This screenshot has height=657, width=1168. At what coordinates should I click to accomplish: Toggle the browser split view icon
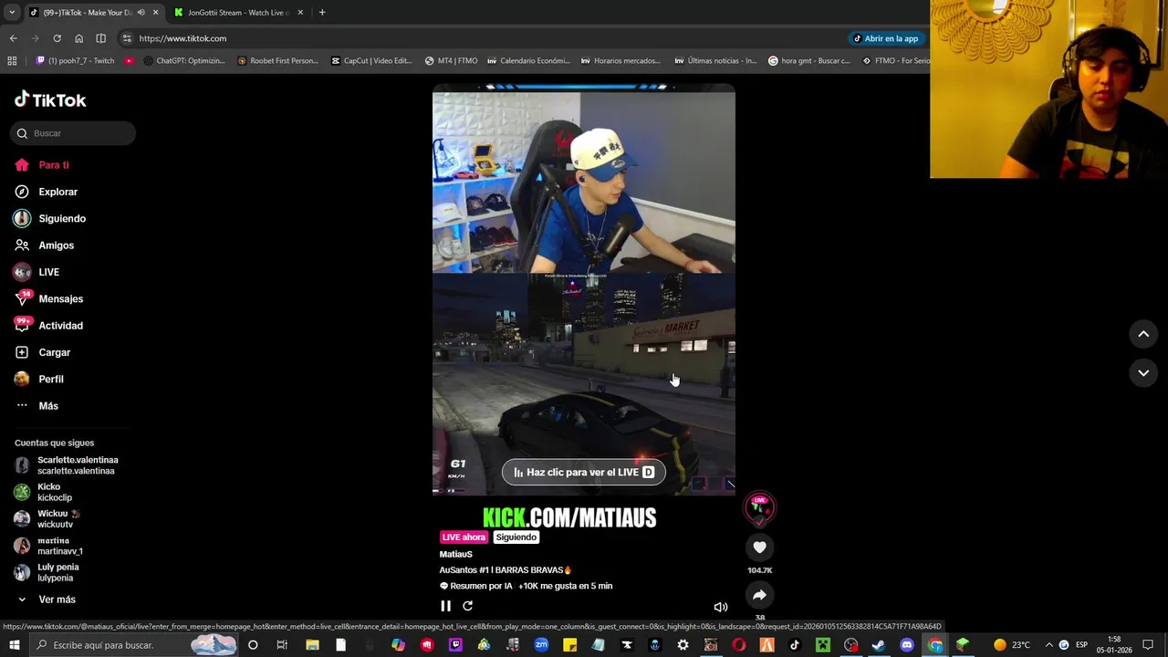pos(100,38)
